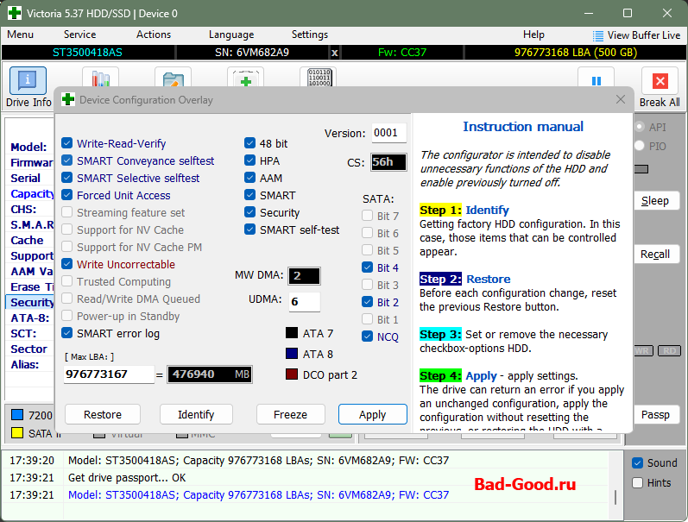
Task: Click the Identify button
Action: [196, 414]
